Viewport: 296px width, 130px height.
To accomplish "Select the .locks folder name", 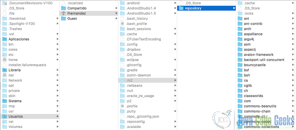I will pos(249,13).
